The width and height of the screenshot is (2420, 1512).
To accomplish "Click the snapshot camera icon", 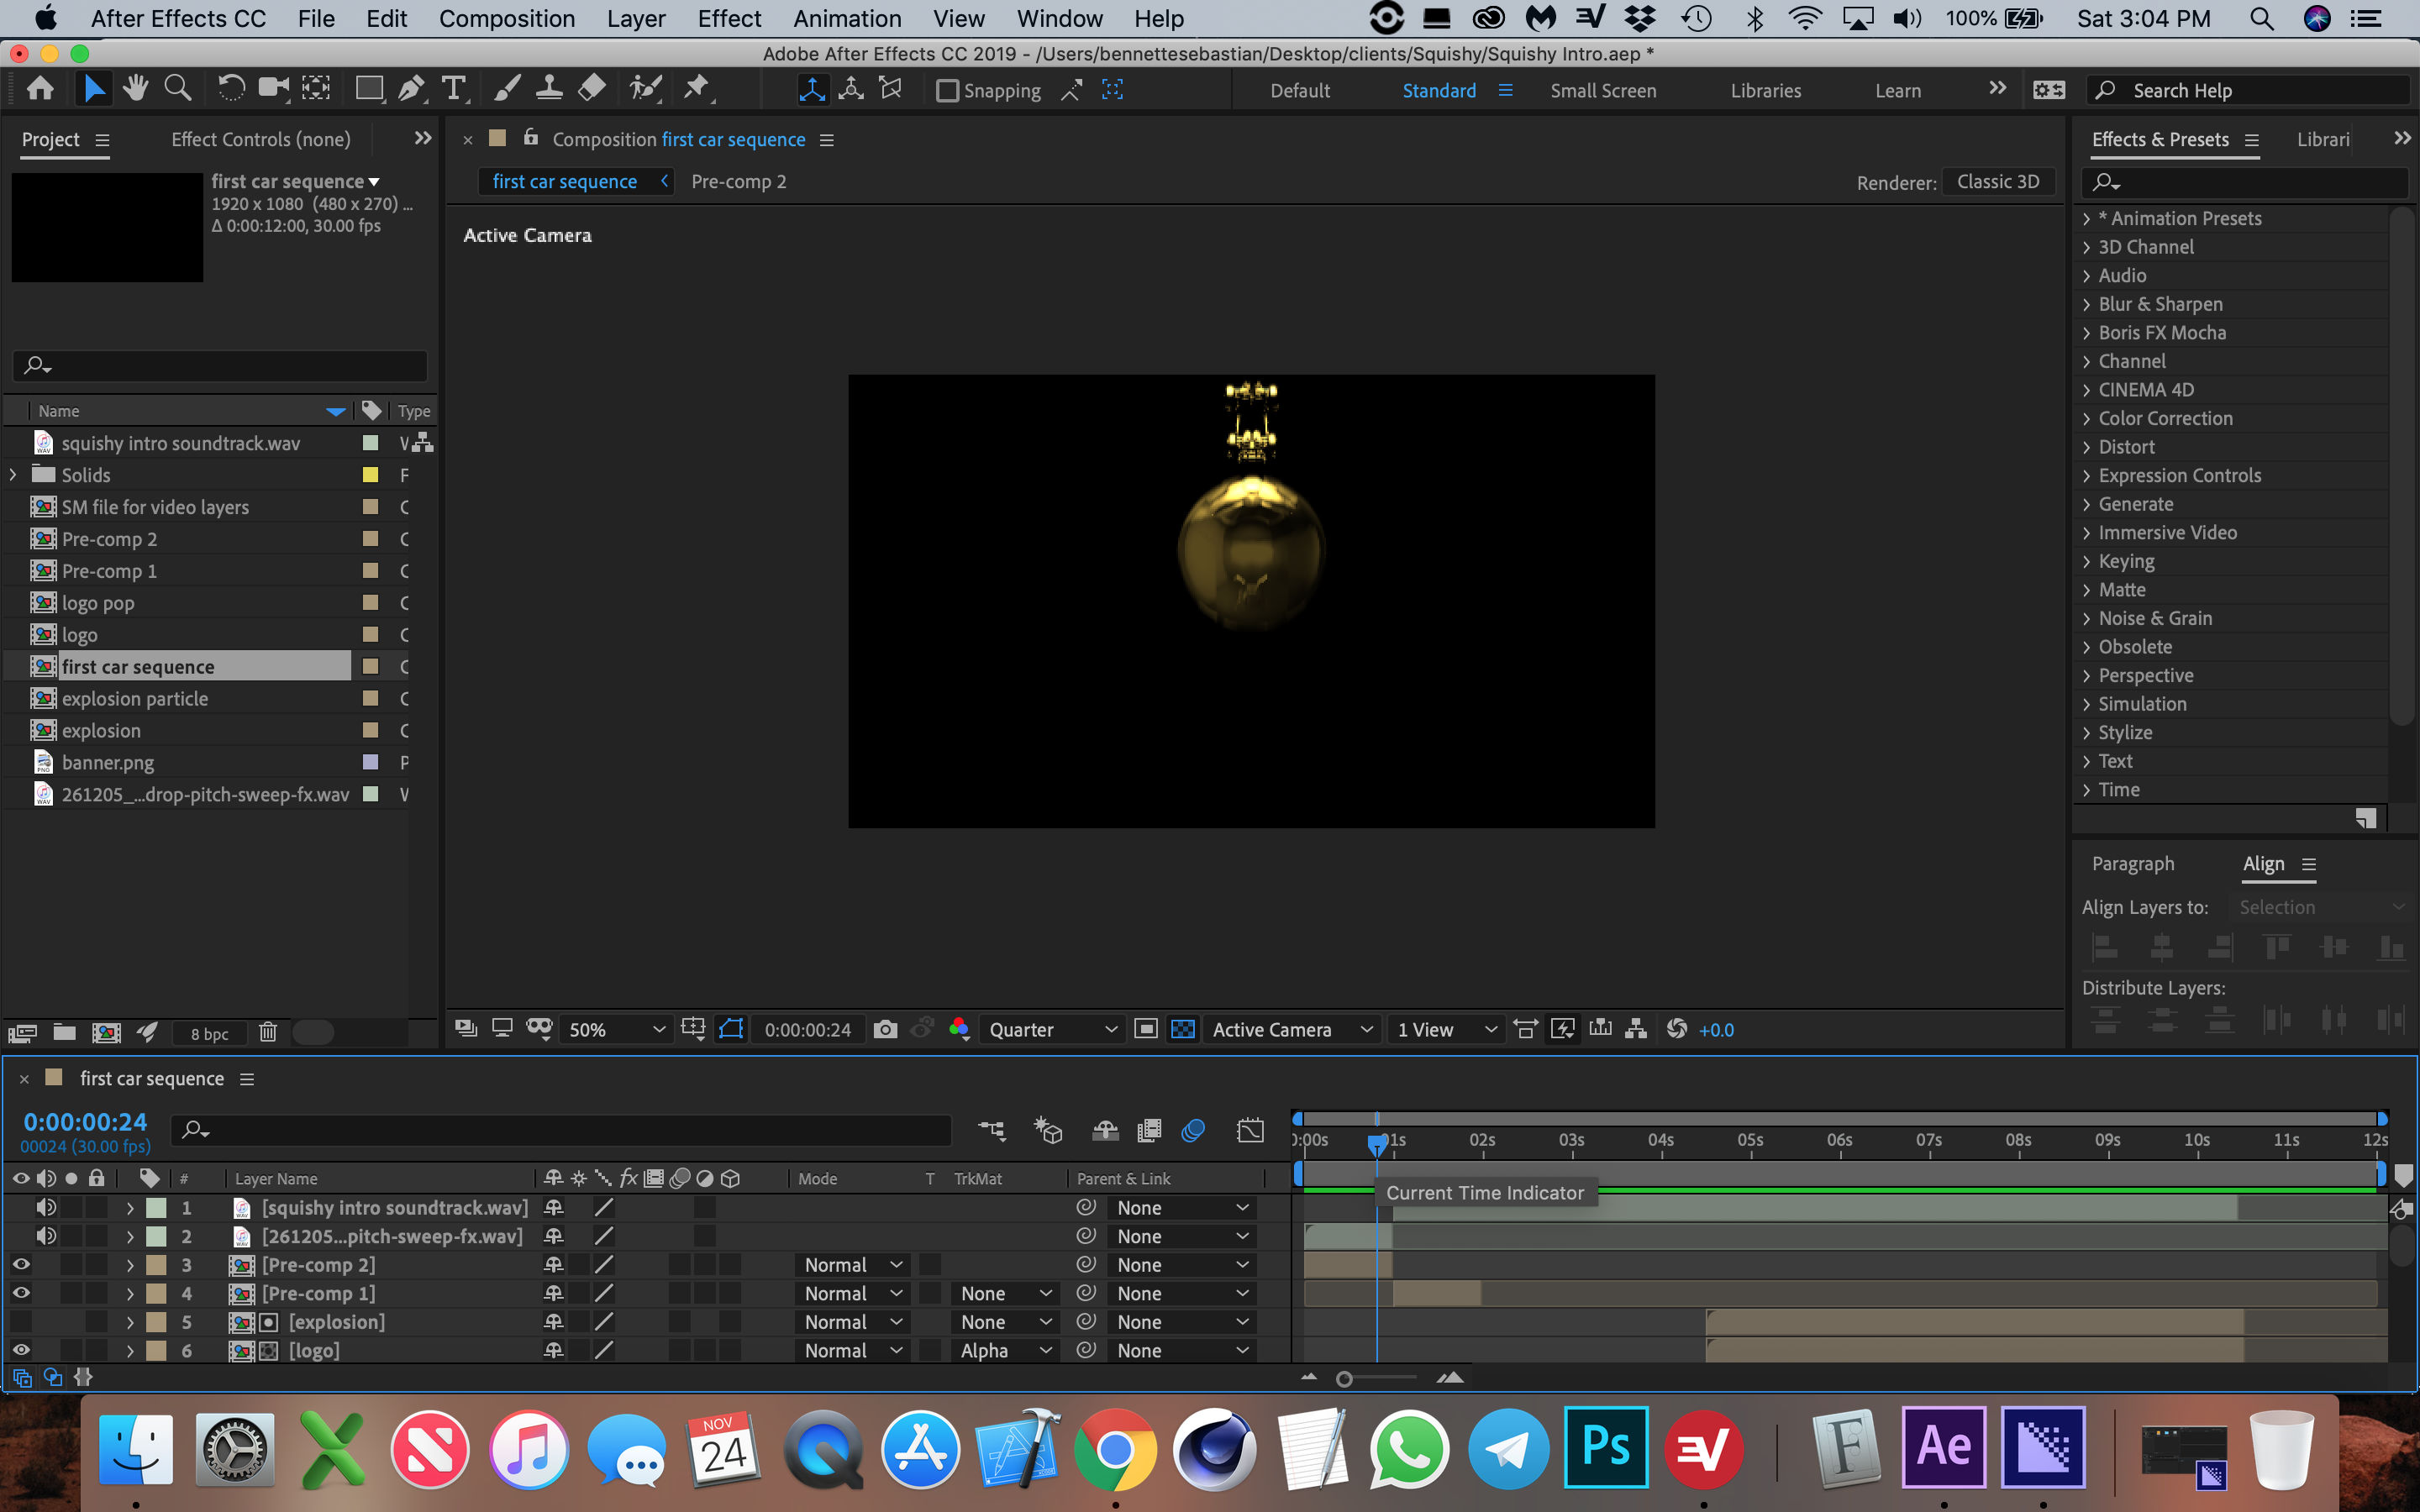I will pos(885,1029).
